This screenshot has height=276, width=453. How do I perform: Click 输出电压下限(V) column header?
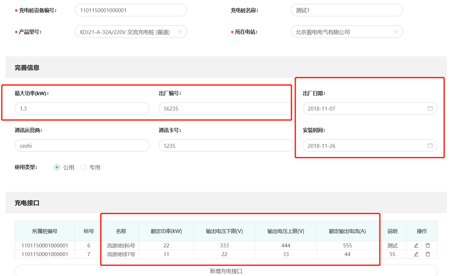pyautogui.click(x=224, y=231)
